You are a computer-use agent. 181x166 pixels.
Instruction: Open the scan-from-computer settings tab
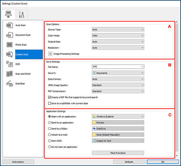[x=8, y=14]
